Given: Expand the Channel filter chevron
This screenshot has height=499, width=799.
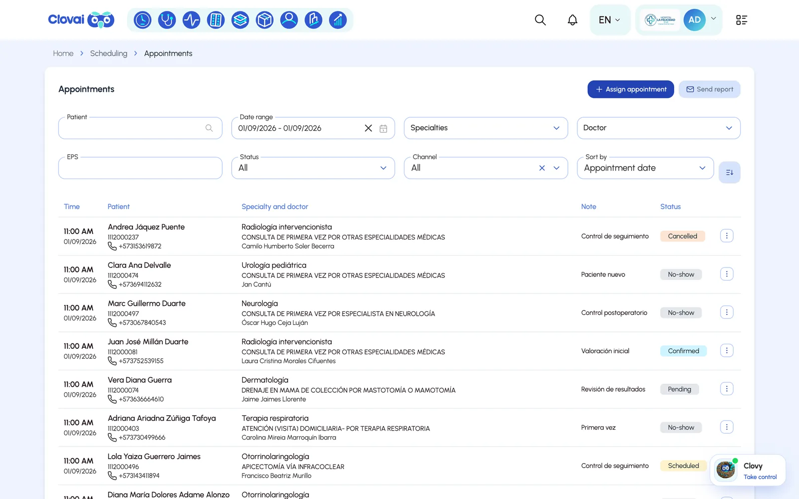Looking at the screenshot, I should pyautogui.click(x=556, y=168).
